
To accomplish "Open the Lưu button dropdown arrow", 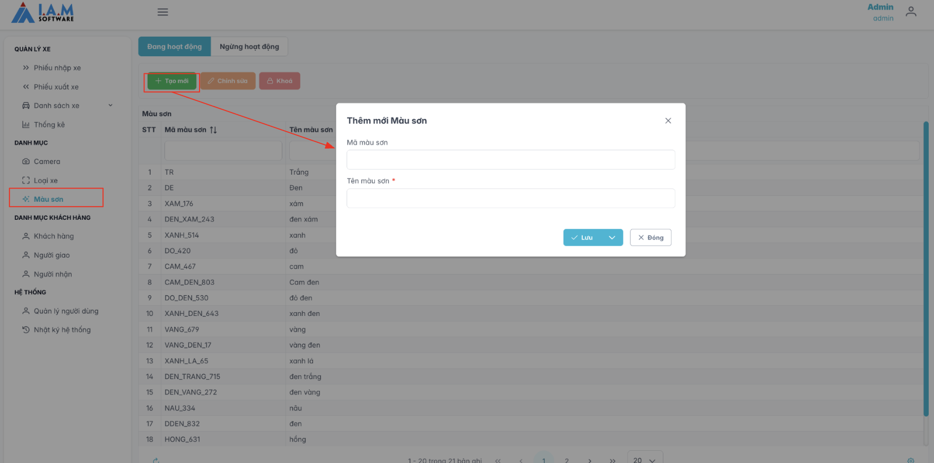I will pyautogui.click(x=612, y=238).
